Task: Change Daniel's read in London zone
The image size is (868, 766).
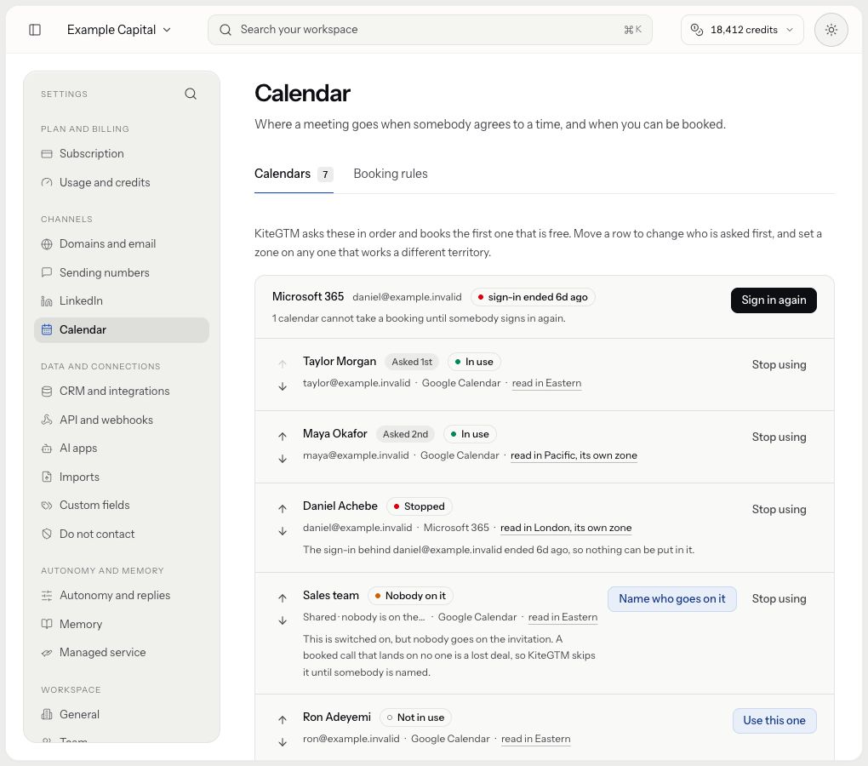Action: [566, 528]
